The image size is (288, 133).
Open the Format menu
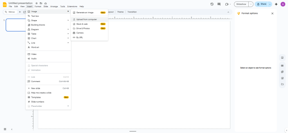[38, 6]
